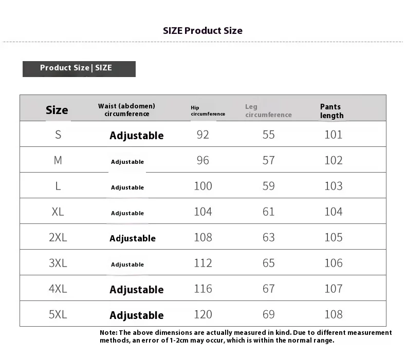Screen dimensions: 406x358
Task: Select the "Leg circumference" column header
Action: pyautogui.click(x=268, y=111)
